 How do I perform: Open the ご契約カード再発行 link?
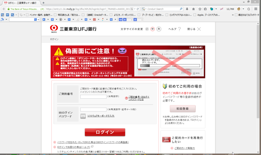[185, 148]
